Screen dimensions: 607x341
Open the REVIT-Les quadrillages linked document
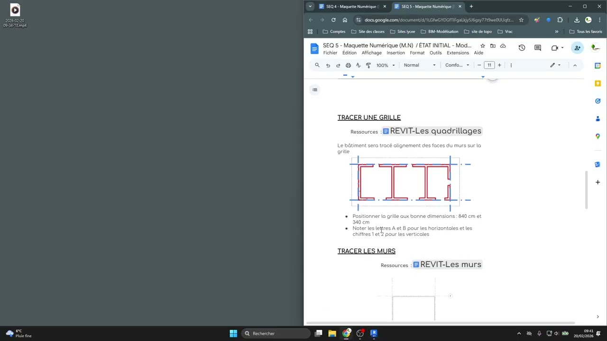tap(432, 131)
